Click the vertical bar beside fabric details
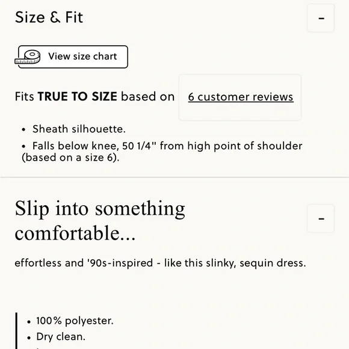The width and height of the screenshot is (349, 349). pos(16,331)
